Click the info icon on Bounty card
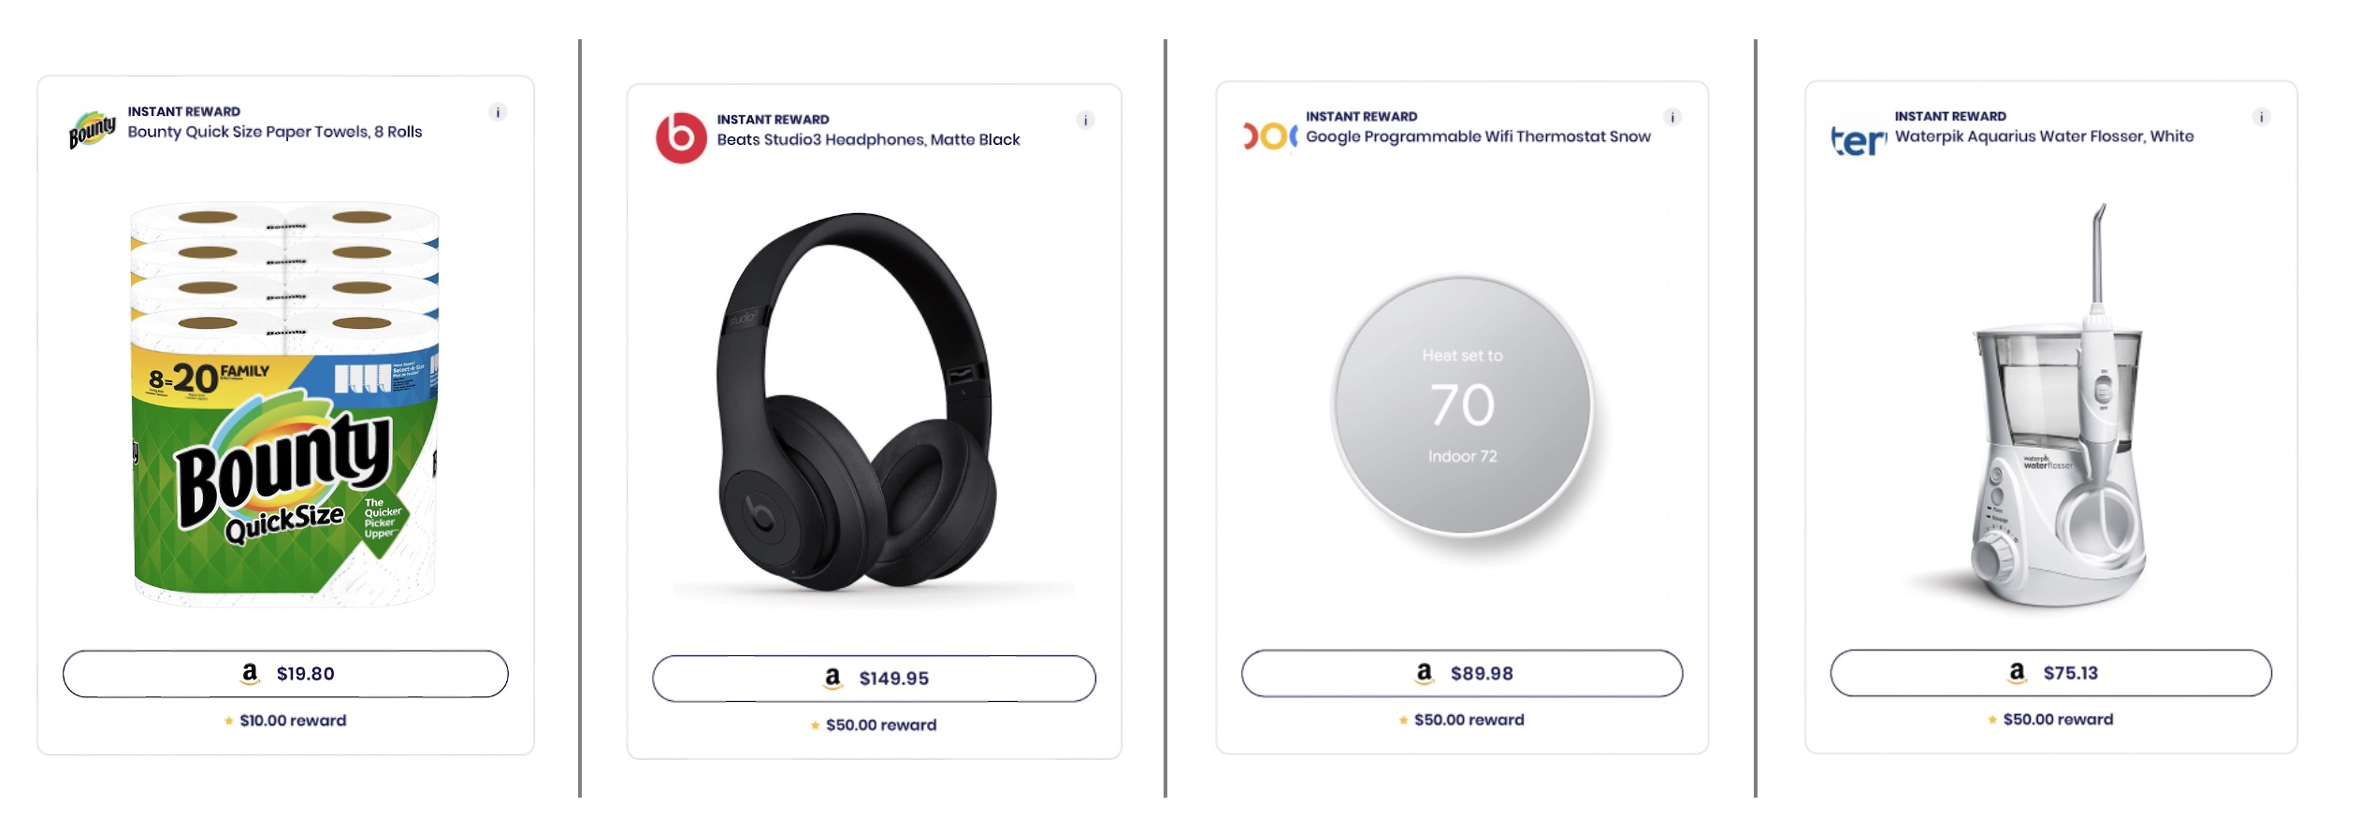This screenshot has height=830, width=2359. [x=498, y=112]
